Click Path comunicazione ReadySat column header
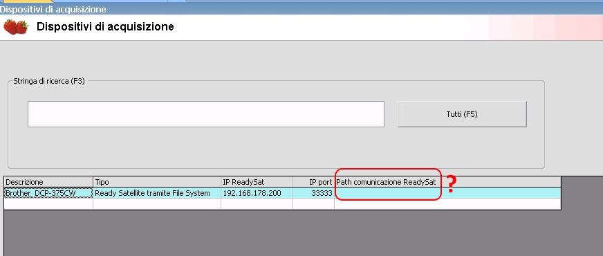 tap(447, 182)
